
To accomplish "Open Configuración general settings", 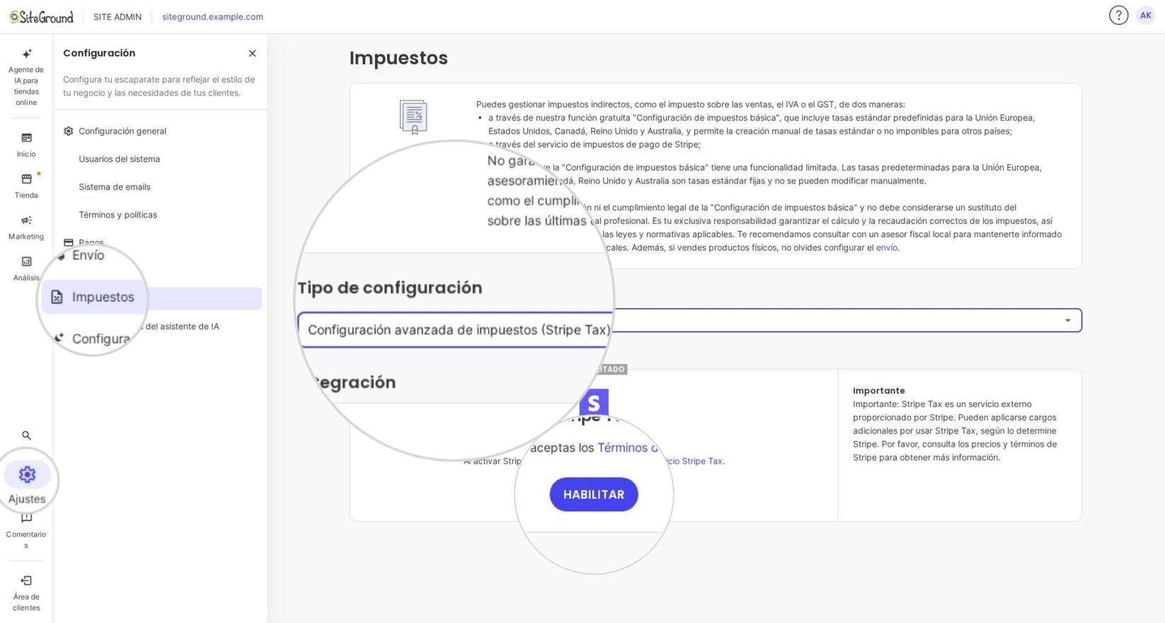I will (x=122, y=131).
